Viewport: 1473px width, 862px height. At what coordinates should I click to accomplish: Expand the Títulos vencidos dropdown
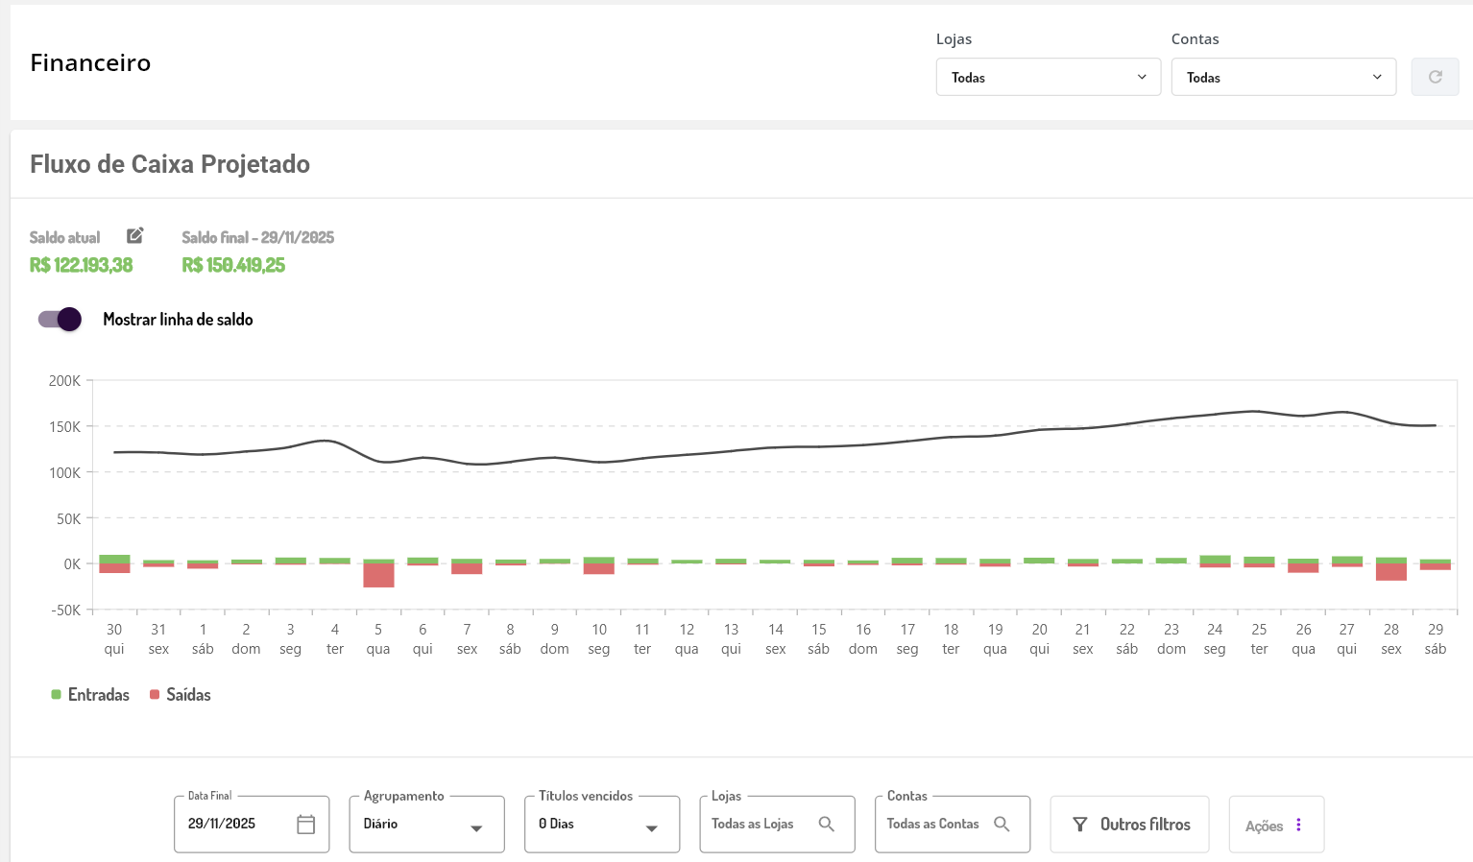601,825
